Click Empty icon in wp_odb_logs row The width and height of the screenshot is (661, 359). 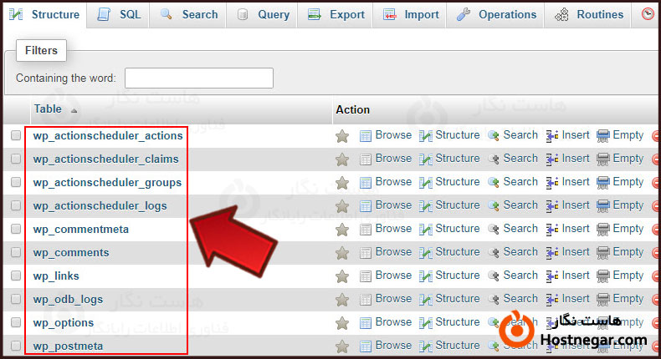tap(603, 299)
